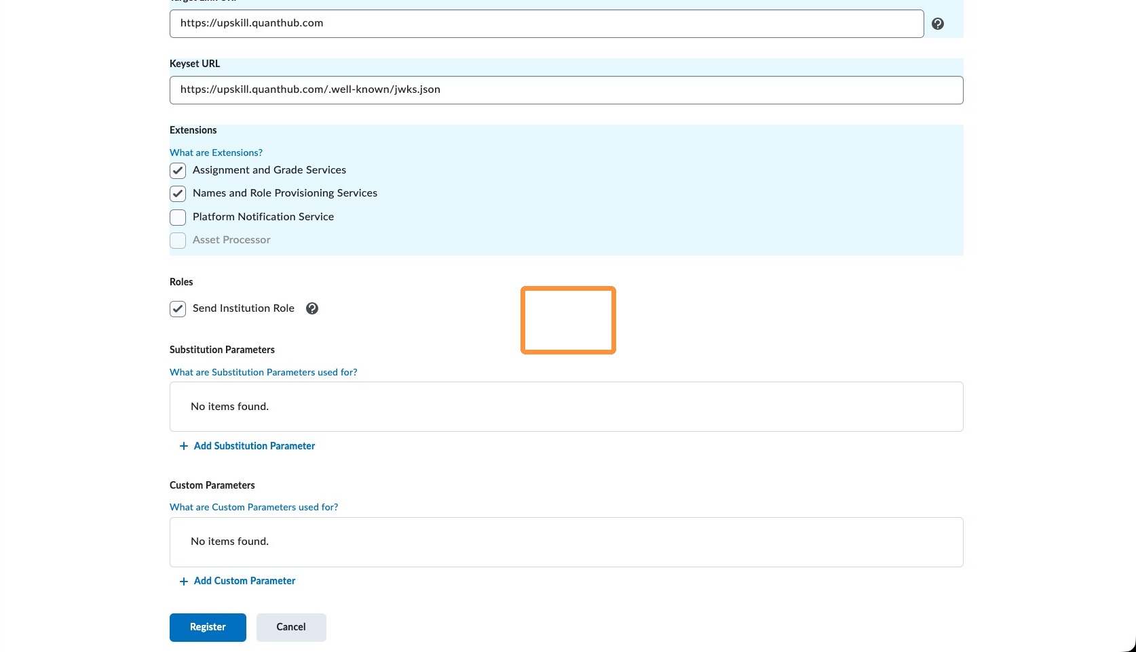The height and width of the screenshot is (652, 1136).
Task: Open the 'What are Extensions?' link
Action: click(216, 152)
